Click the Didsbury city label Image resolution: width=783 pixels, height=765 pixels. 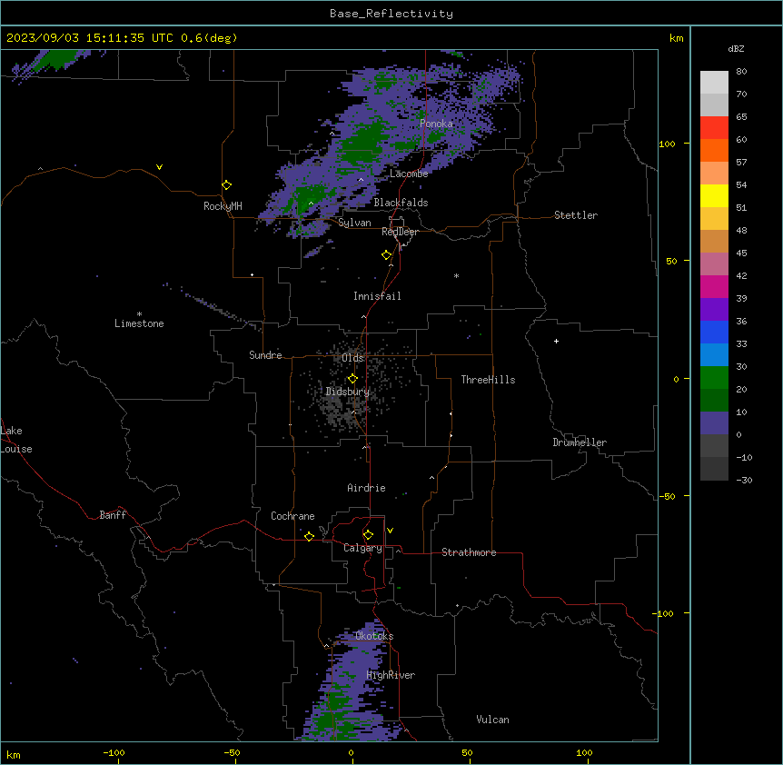click(x=348, y=392)
